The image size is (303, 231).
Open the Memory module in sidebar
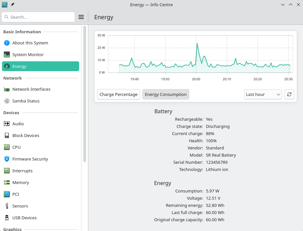click(21, 182)
